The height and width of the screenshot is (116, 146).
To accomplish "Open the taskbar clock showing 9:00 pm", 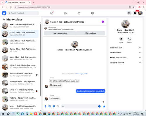I will (136, 114).
